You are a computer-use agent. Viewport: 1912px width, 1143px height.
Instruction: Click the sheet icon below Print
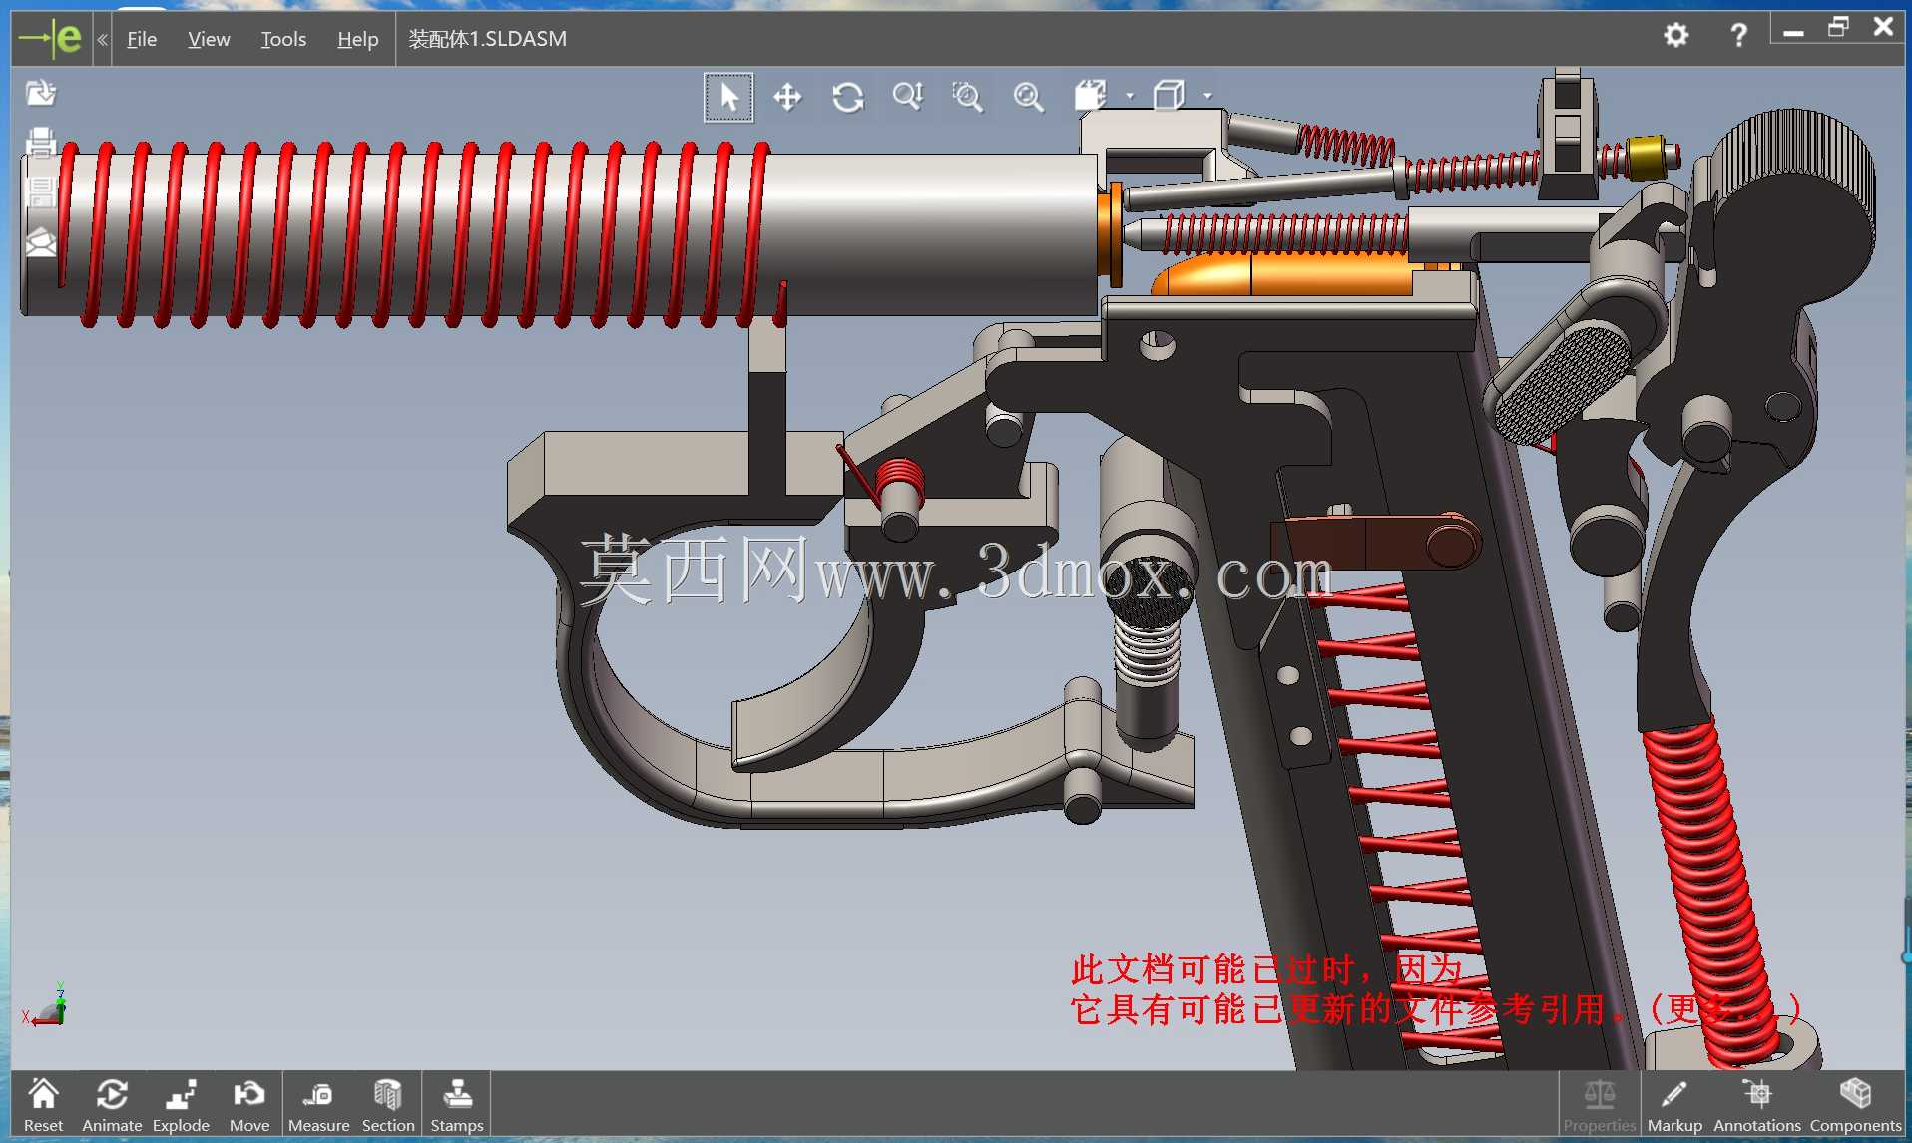[x=41, y=191]
